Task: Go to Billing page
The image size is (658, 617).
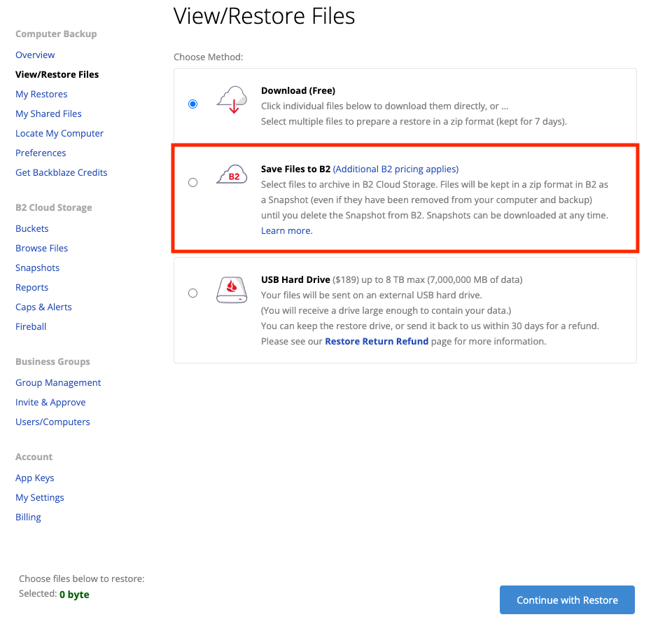Action: [x=28, y=517]
